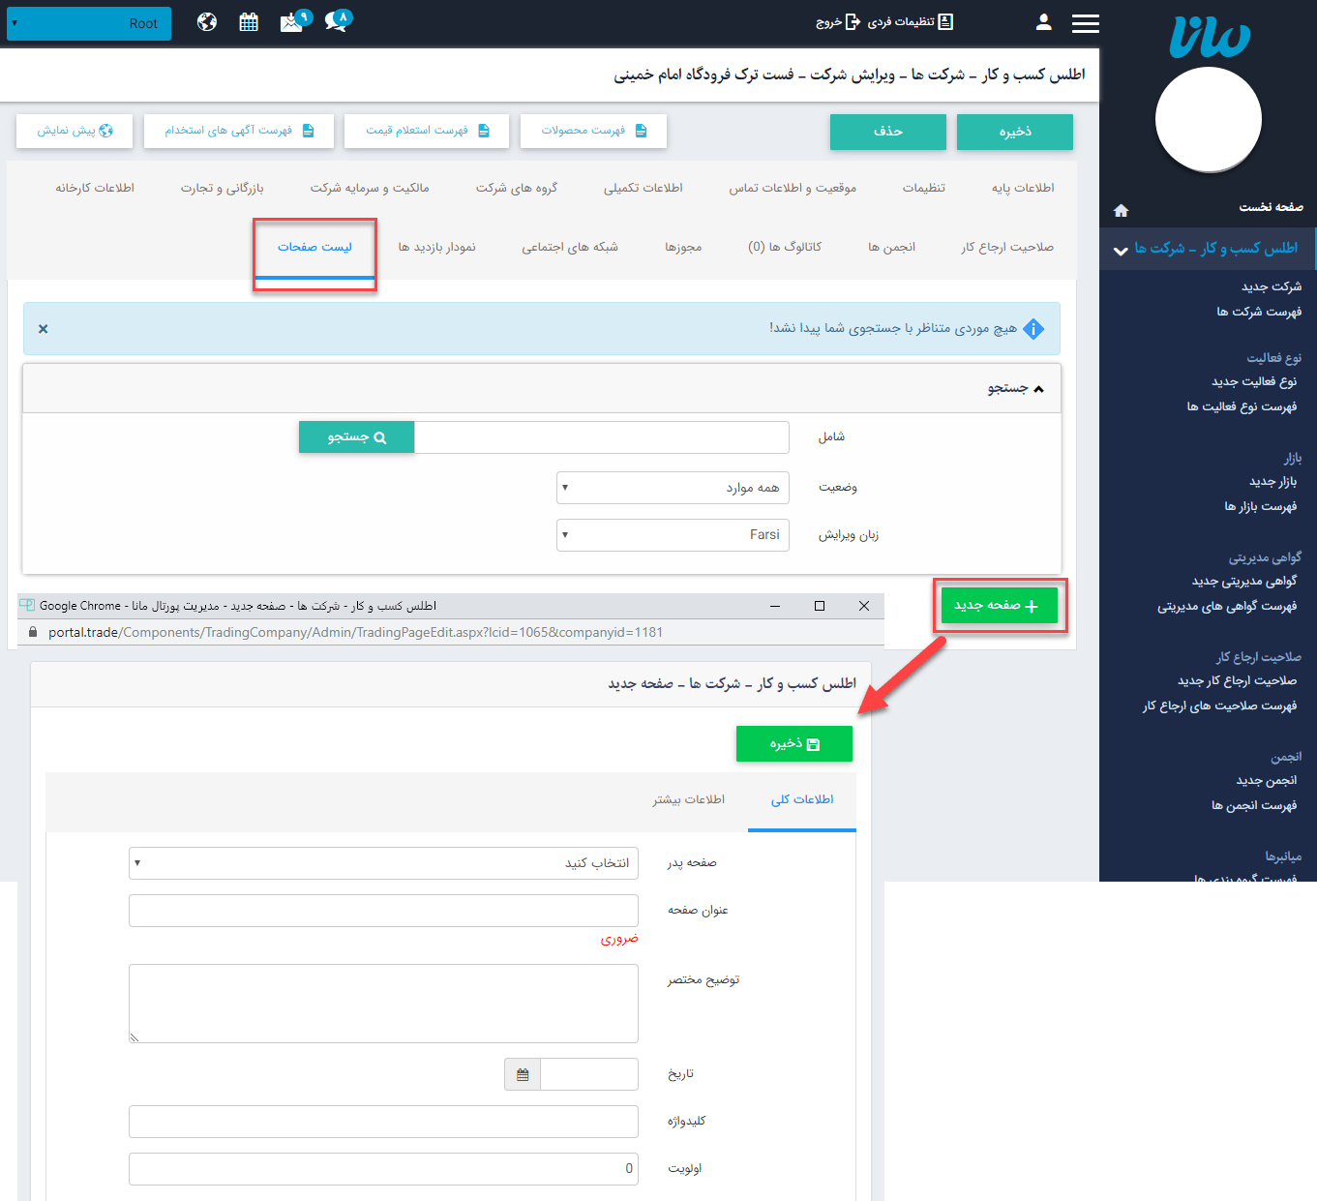Viewport: 1317px width, 1201px height.
Task: Open the Root dropdown selector
Action: click(x=89, y=23)
